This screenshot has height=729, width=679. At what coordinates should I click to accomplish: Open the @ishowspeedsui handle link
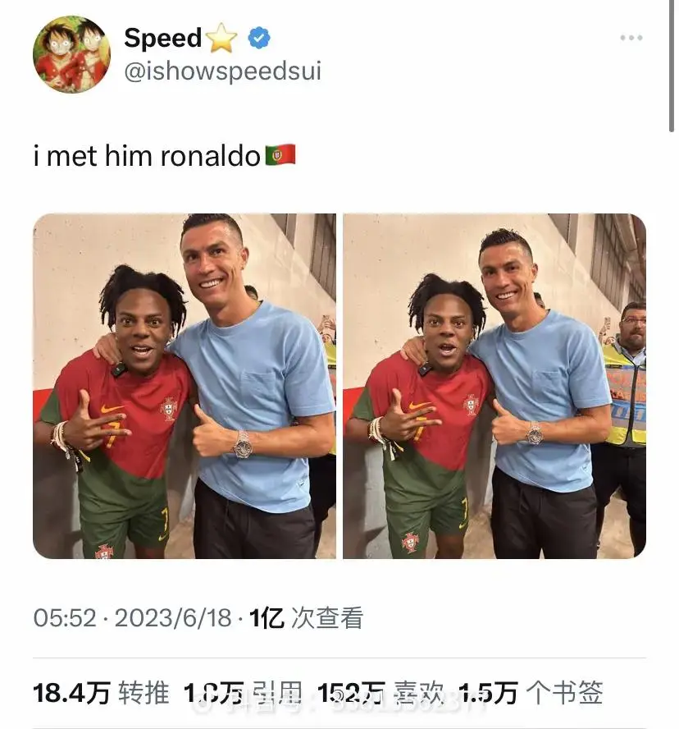pyautogui.click(x=222, y=71)
